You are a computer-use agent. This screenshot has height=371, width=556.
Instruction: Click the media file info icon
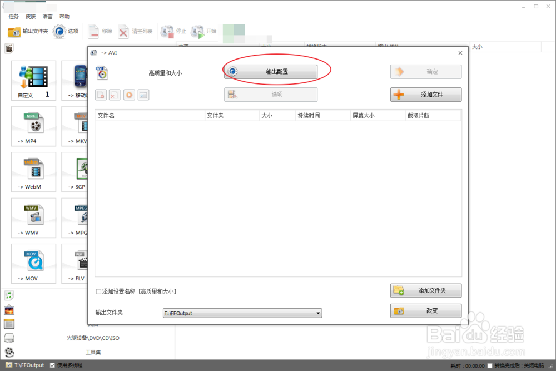(143, 95)
